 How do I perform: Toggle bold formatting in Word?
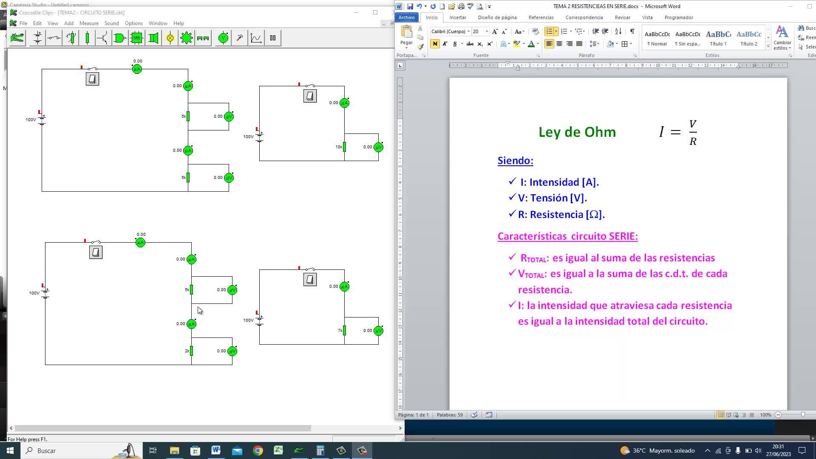pyautogui.click(x=435, y=44)
